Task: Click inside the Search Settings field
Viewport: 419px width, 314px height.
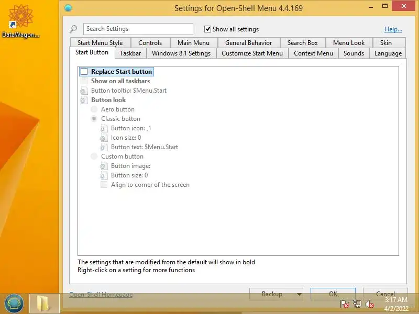Action: pos(138,29)
